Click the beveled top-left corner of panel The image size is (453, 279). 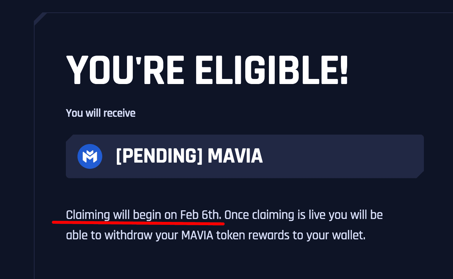[x=40, y=19]
